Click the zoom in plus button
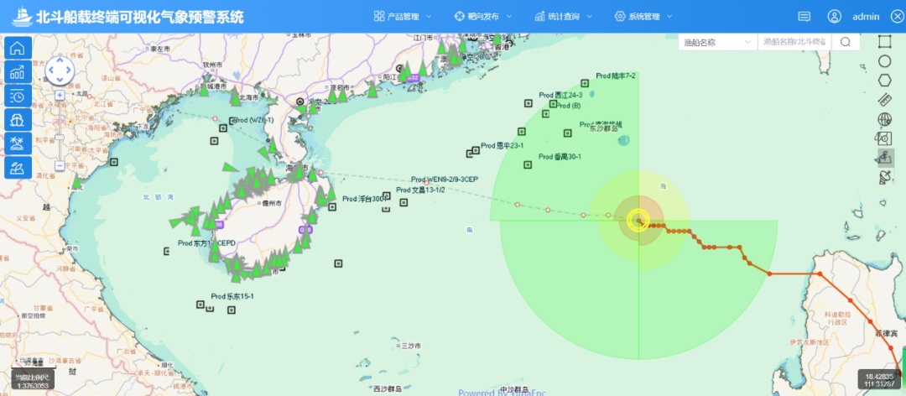Screen dimensions: 906x396 click(x=60, y=95)
